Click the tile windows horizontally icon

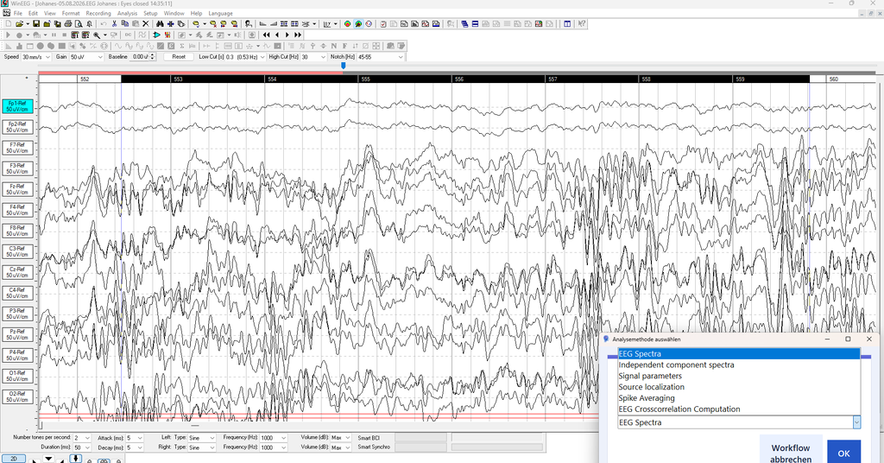[476, 23]
